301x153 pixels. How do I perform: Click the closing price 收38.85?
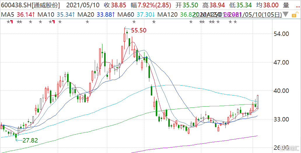[x=115, y=5]
